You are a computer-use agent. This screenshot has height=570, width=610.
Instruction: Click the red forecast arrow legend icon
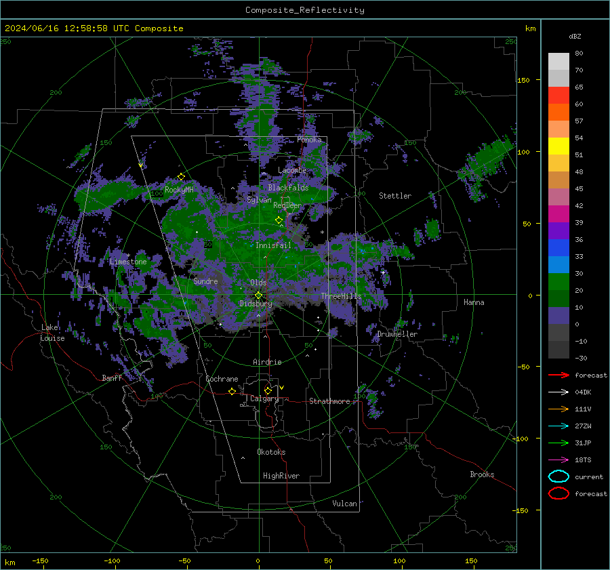click(x=558, y=375)
